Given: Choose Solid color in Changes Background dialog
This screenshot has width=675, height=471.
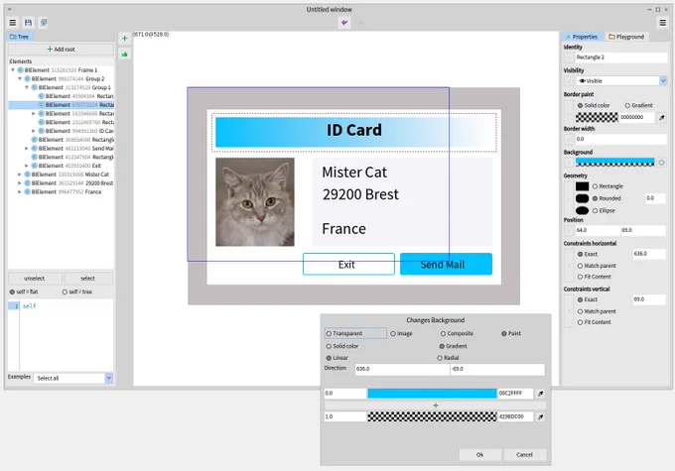Looking at the screenshot, I should (x=342, y=346).
